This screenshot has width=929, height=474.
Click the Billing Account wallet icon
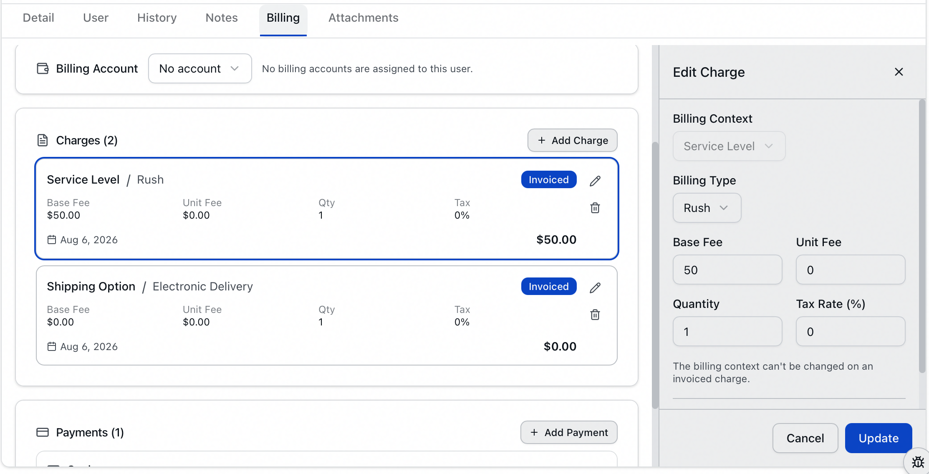(x=43, y=68)
